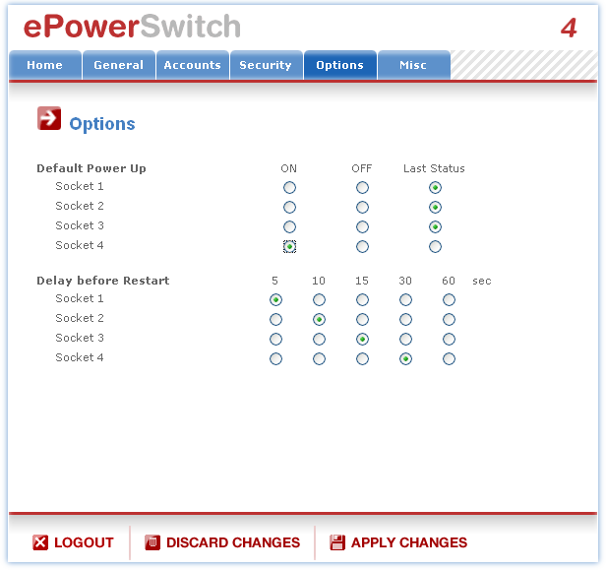606x570 pixels.
Task: Click the Apply Changes floppy disk icon
Action: tap(337, 542)
